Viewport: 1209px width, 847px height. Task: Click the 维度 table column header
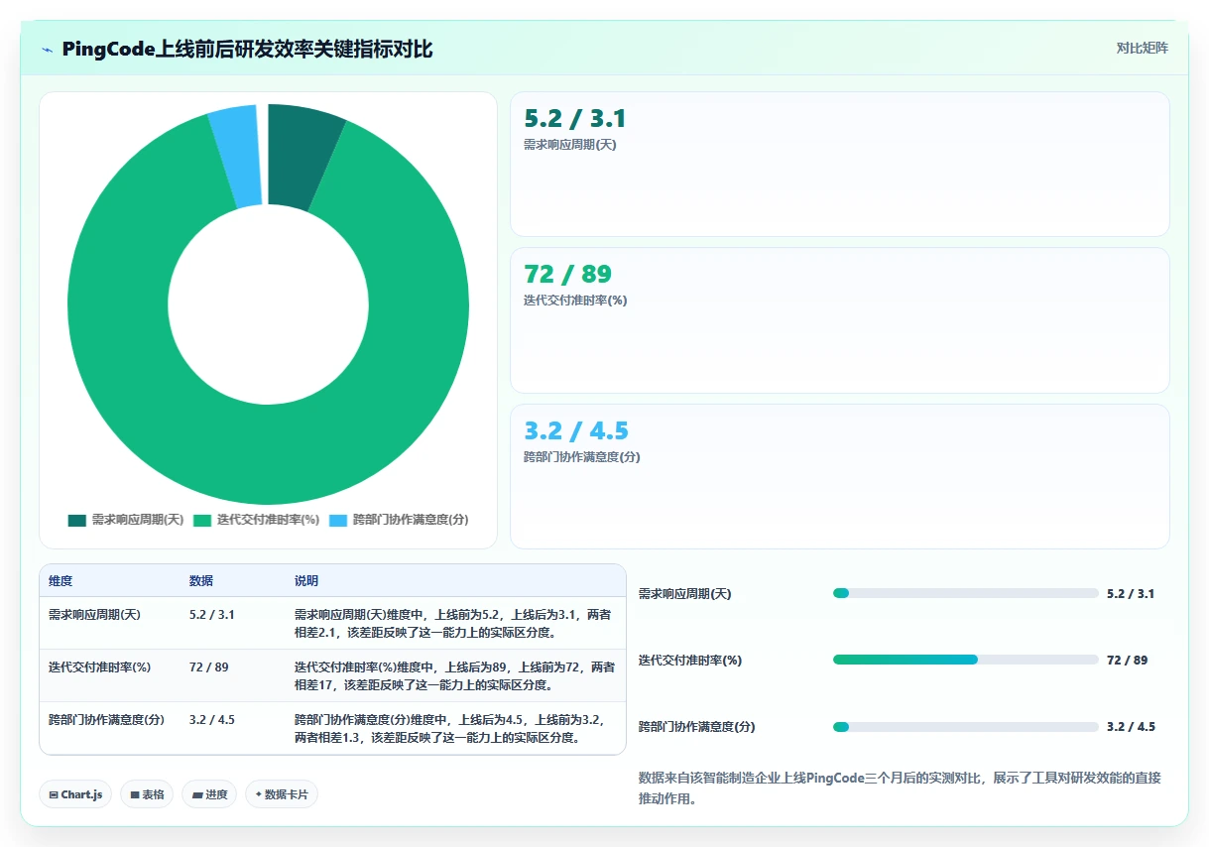tap(60, 580)
